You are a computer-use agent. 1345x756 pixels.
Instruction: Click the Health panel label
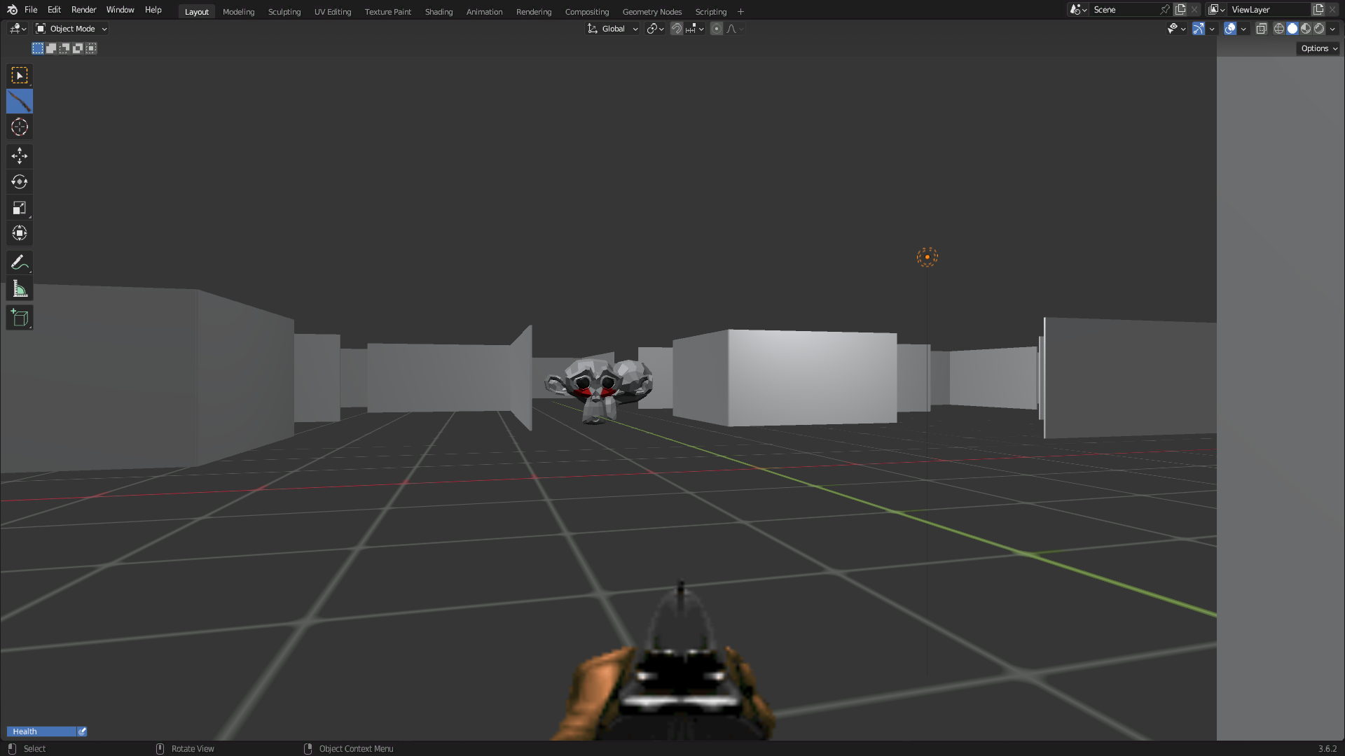click(x=25, y=731)
